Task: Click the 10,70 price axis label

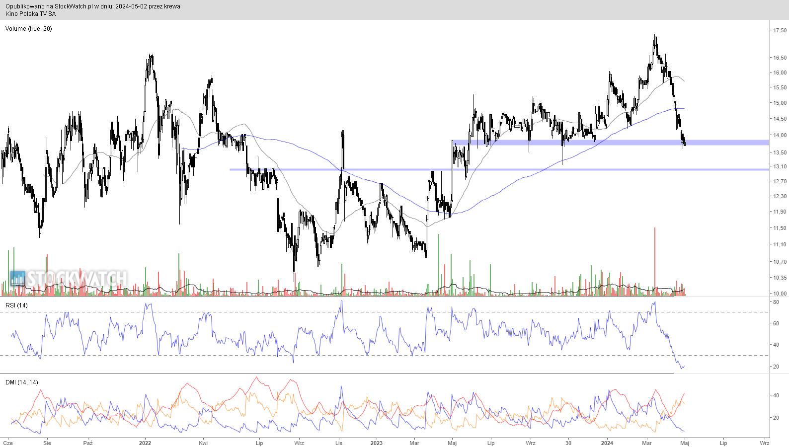Action: 780,262
